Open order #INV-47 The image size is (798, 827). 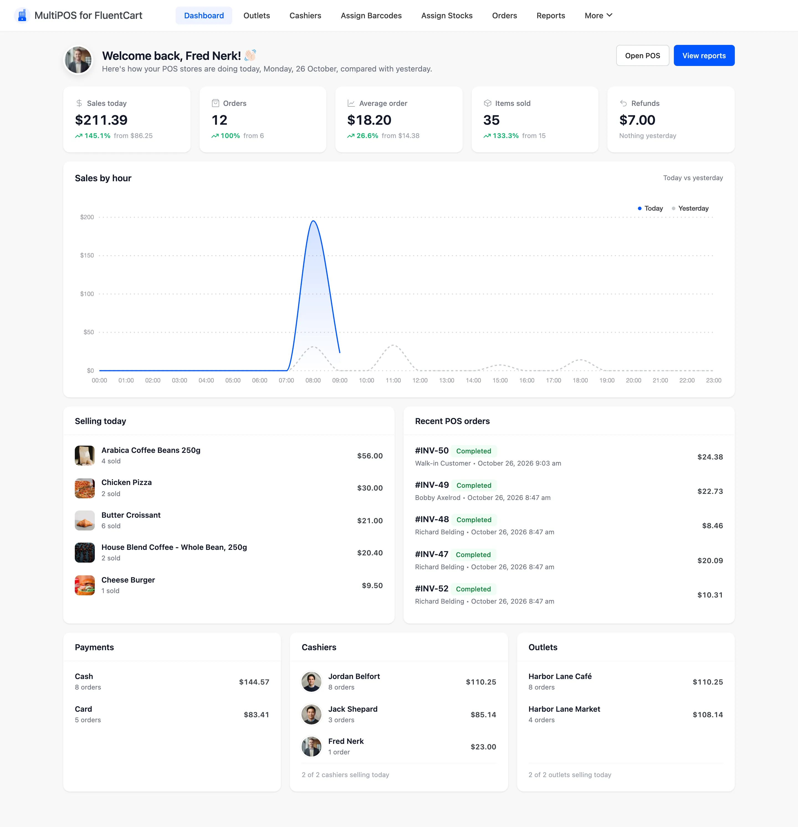coord(431,554)
